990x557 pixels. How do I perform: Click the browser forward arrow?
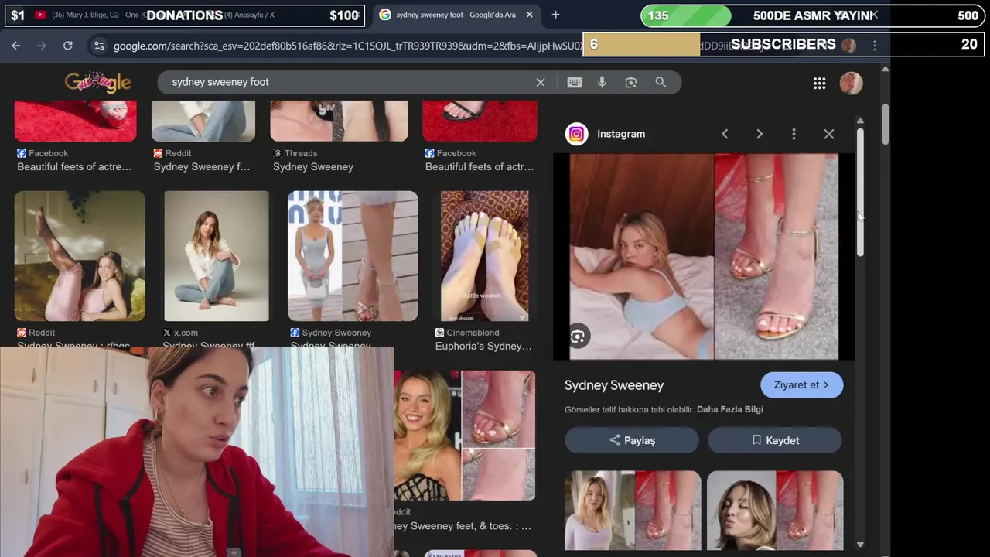coord(42,46)
